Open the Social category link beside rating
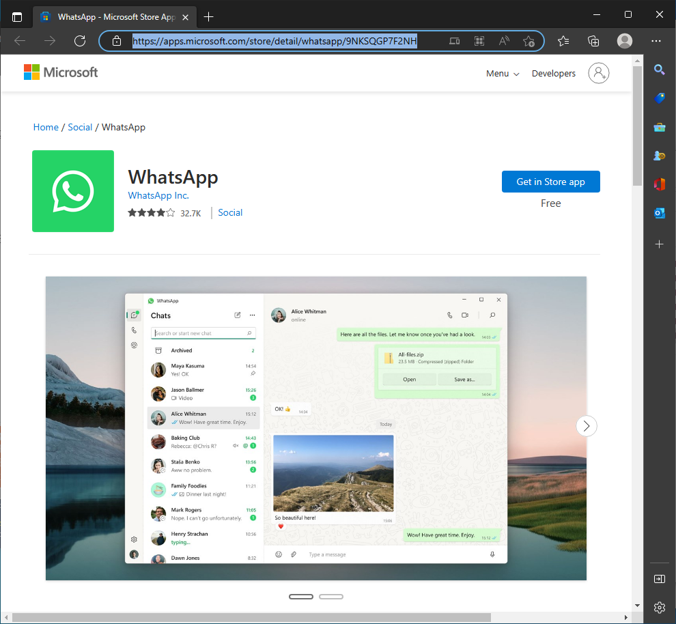This screenshot has width=676, height=624. pyautogui.click(x=230, y=212)
